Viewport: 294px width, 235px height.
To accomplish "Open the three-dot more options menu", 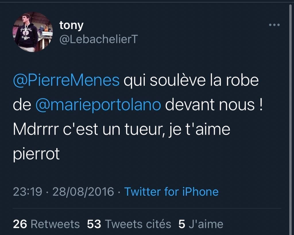I will (x=274, y=25).
